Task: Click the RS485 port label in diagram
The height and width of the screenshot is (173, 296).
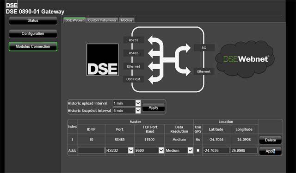Action: (x=134, y=53)
